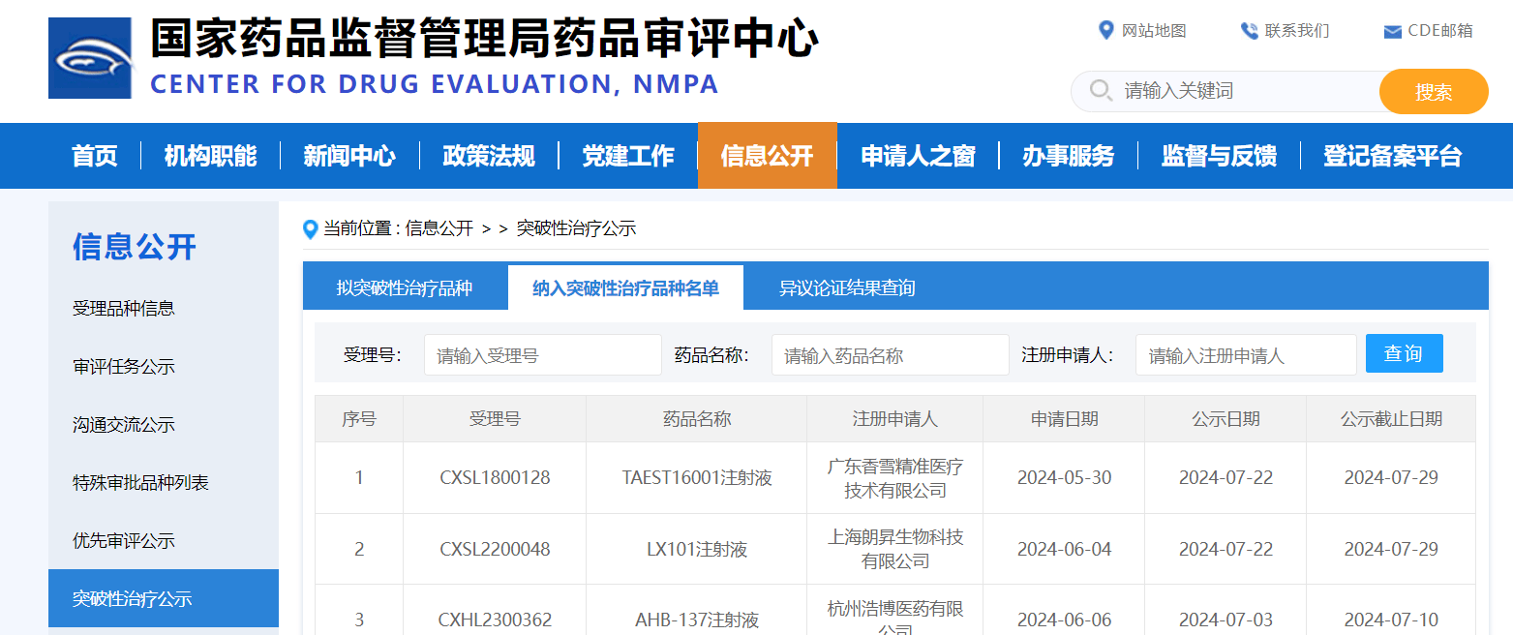The width and height of the screenshot is (1513, 635).
Task: Click the location pin icon beside 网站地图
Action: (1105, 30)
